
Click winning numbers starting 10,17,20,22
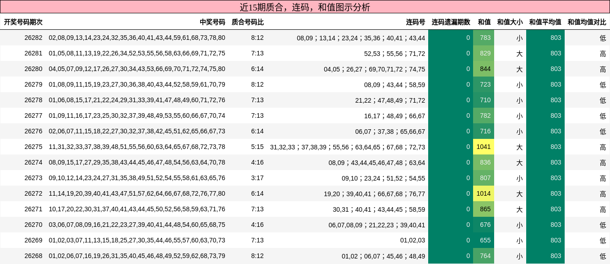click(137, 209)
